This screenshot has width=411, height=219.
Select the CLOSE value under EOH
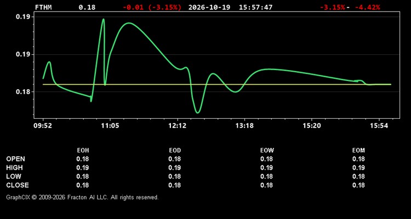tap(83, 185)
